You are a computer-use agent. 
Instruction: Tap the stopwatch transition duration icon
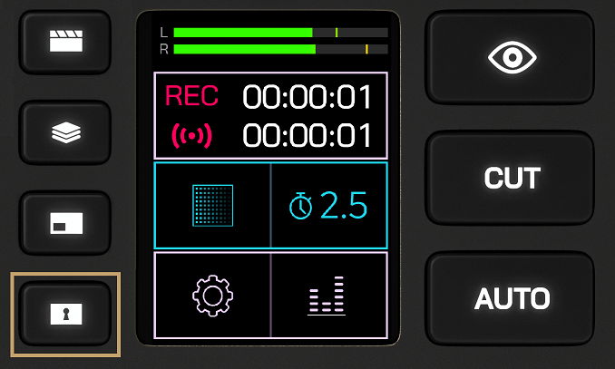[301, 206]
